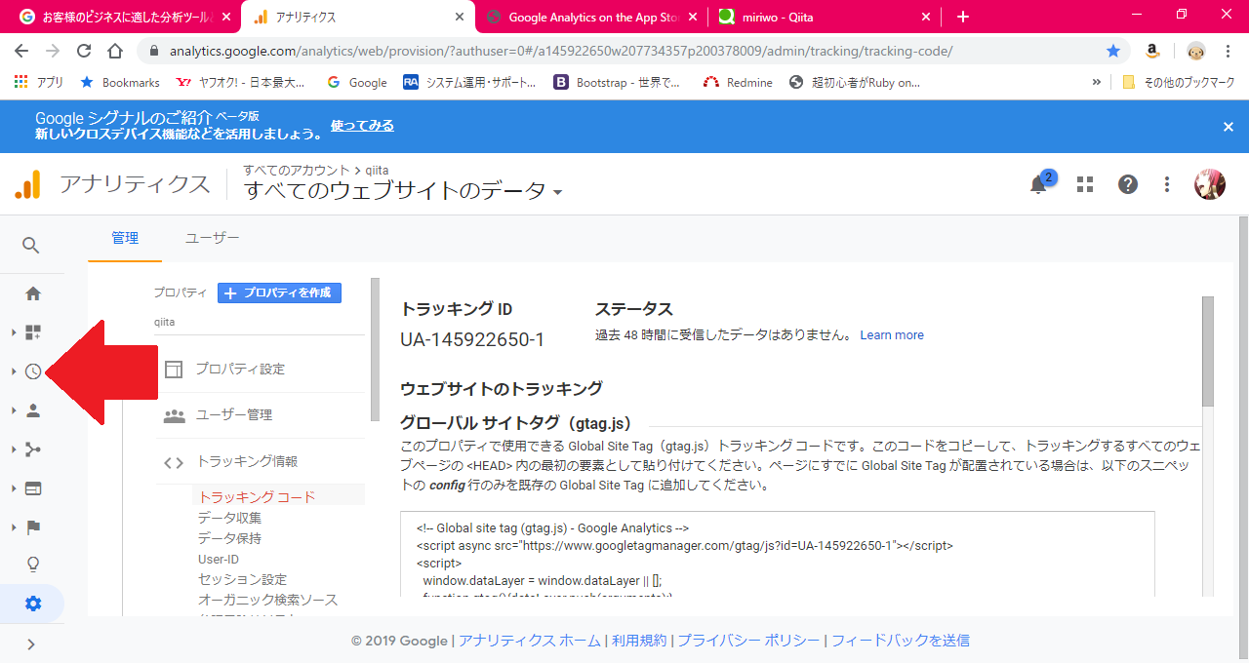Expand the Acquisition section arrow
The height and width of the screenshot is (663, 1249).
[x=14, y=449]
